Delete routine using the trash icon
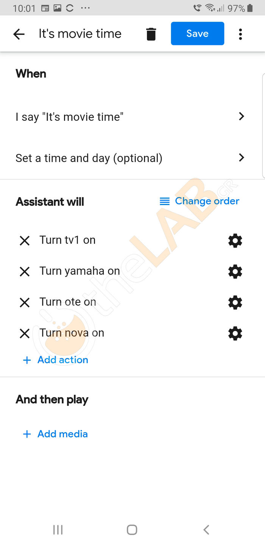The height and width of the screenshot is (545, 265). coord(151,34)
